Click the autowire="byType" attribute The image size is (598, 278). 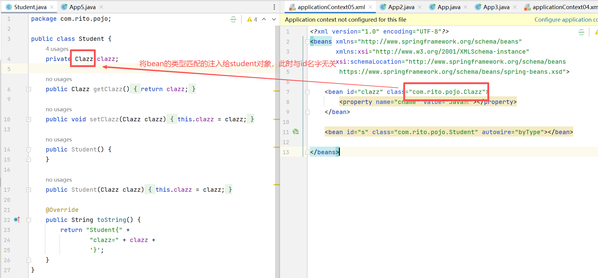[513, 132]
